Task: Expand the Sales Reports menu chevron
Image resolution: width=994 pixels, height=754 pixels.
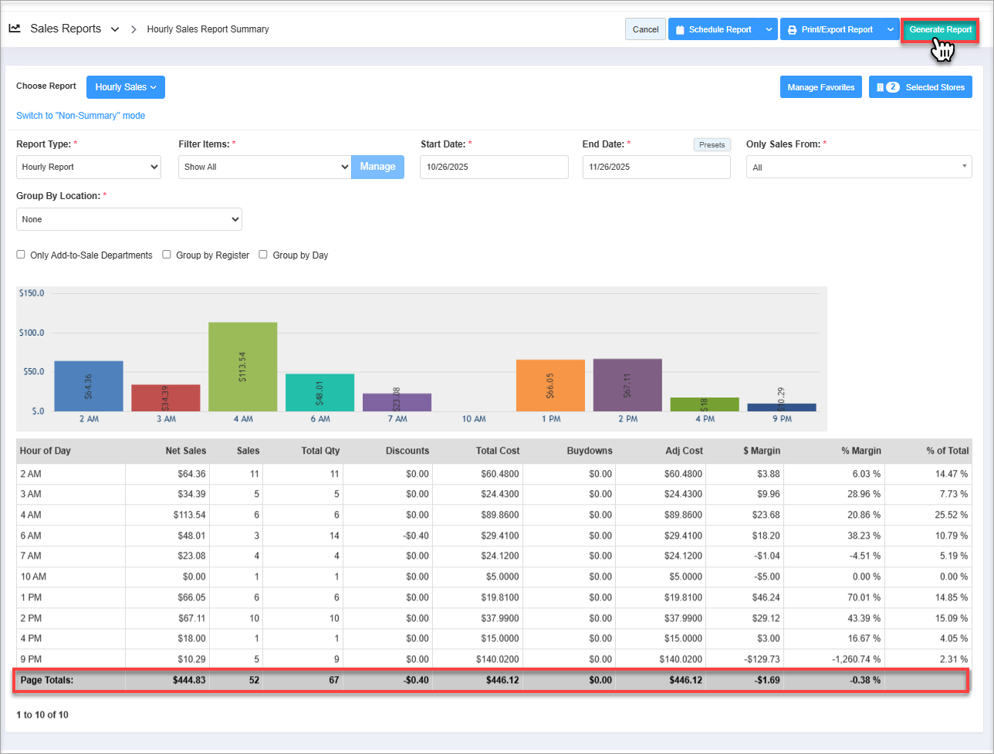Action: (x=115, y=29)
